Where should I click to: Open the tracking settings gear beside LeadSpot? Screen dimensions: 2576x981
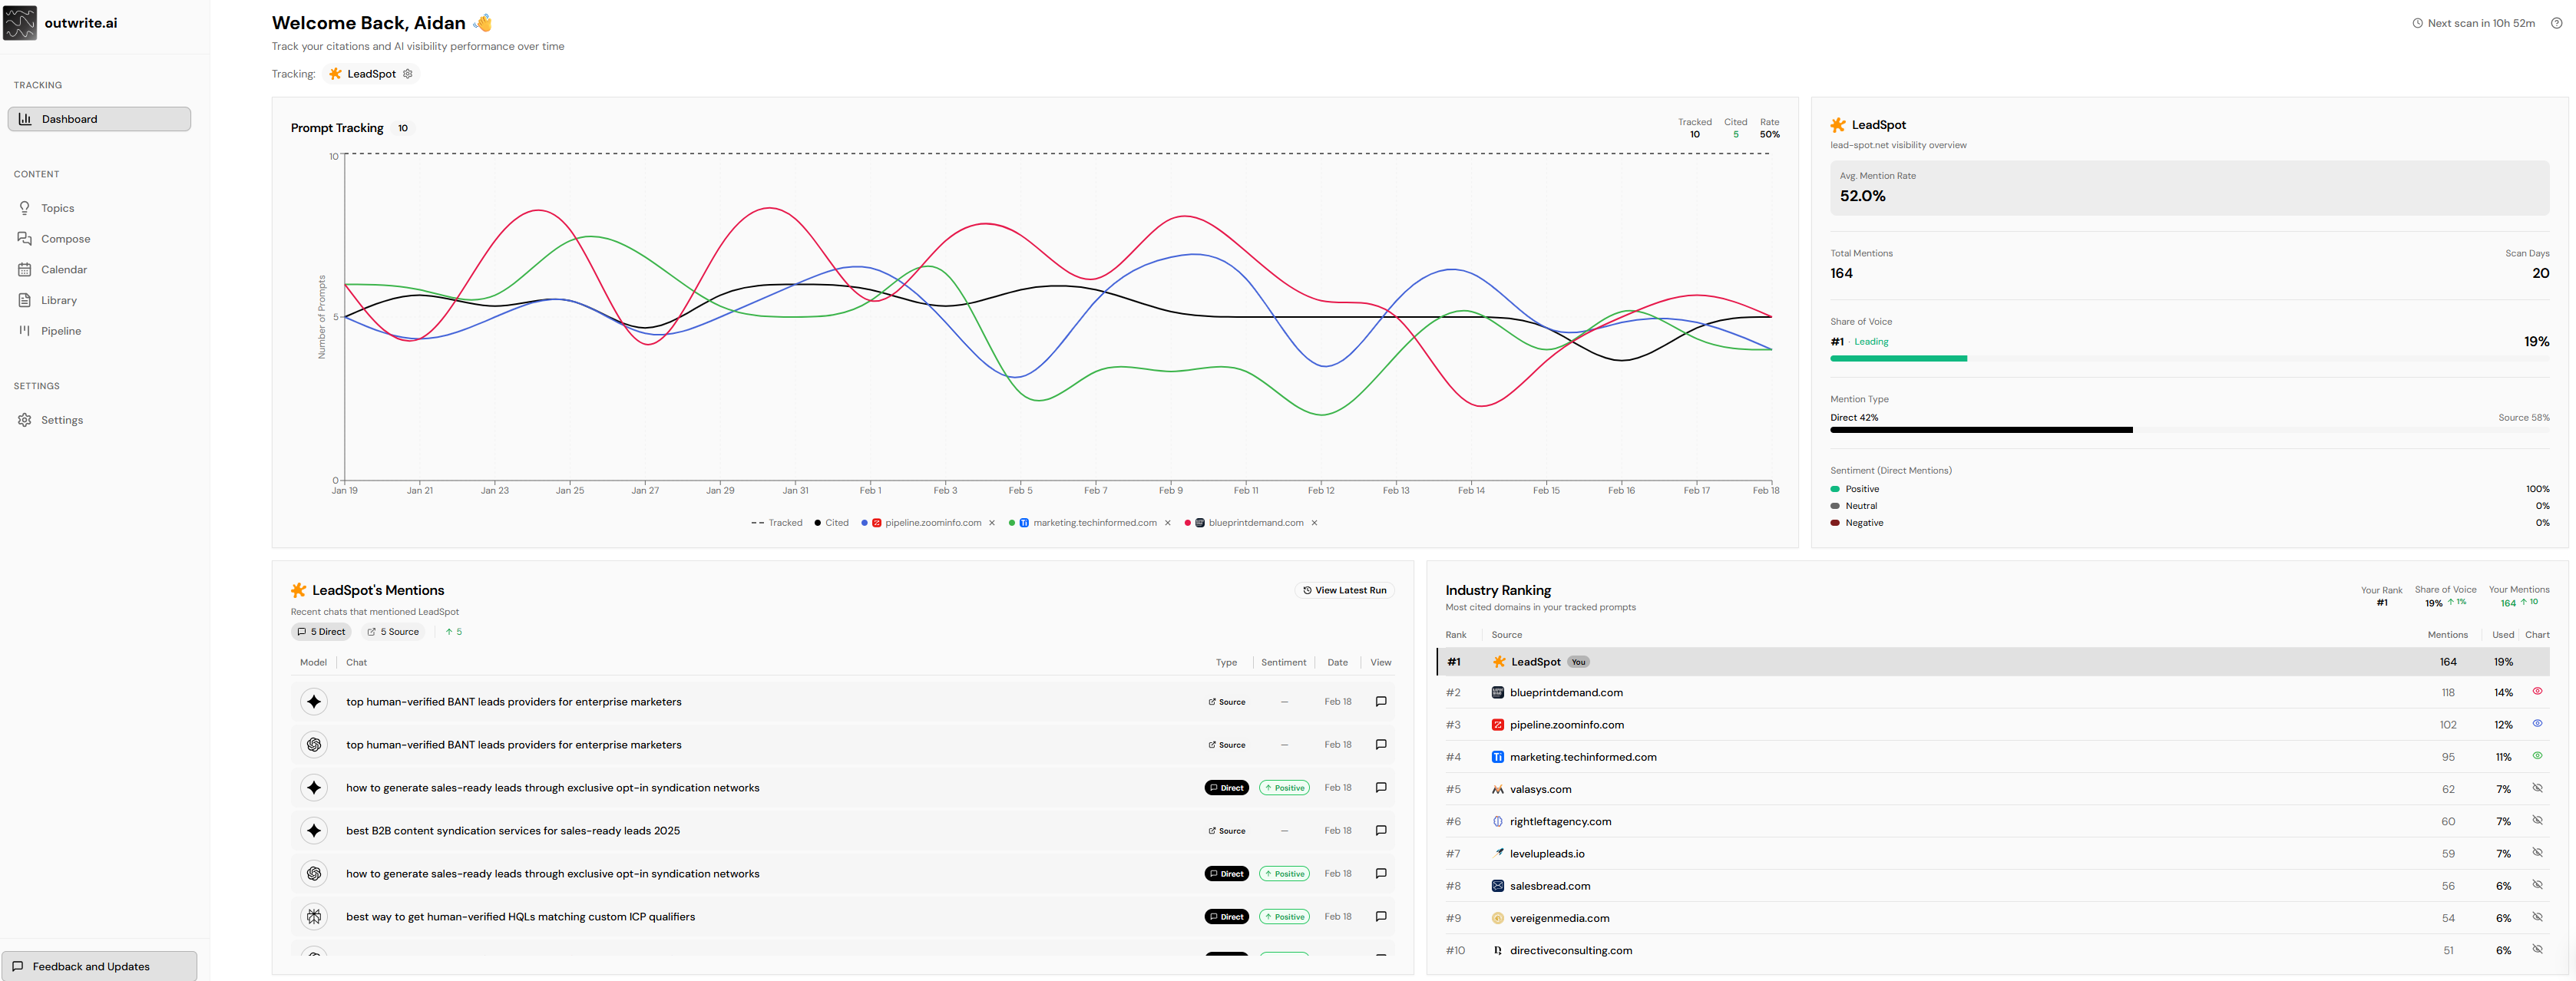pyautogui.click(x=407, y=73)
